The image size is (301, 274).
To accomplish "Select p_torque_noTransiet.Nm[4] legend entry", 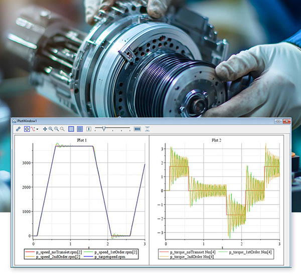I will point(187,252).
